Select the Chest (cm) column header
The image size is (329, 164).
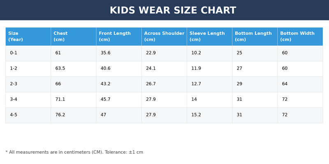tap(74, 36)
